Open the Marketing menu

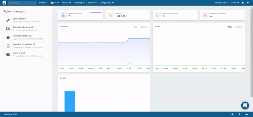point(79,3)
